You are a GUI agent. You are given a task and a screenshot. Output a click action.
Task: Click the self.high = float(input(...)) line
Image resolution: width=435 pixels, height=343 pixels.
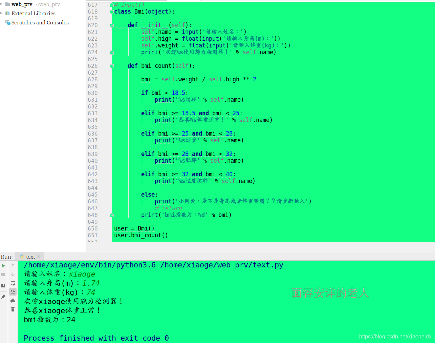tap(211, 39)
